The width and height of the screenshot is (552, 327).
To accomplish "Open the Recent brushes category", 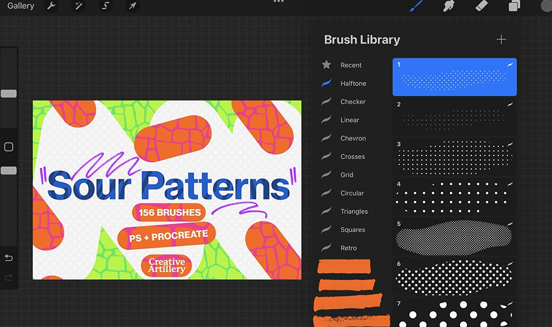I will 351,65.
